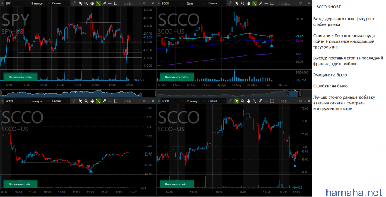Toggle link dot in SCCO 15-minute chart

pyautogui.click(x=158, y=101)
